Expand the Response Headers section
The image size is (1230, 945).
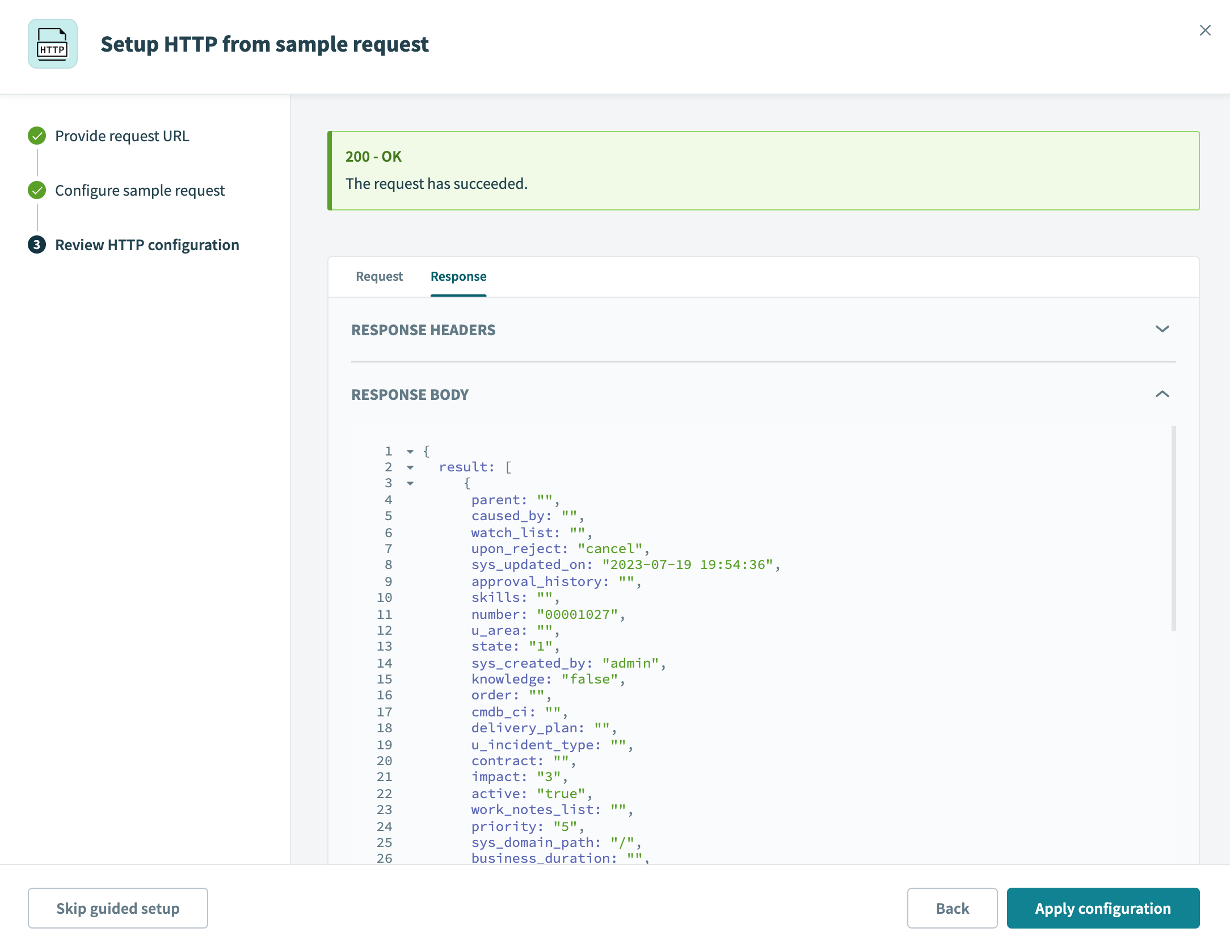1162,329
